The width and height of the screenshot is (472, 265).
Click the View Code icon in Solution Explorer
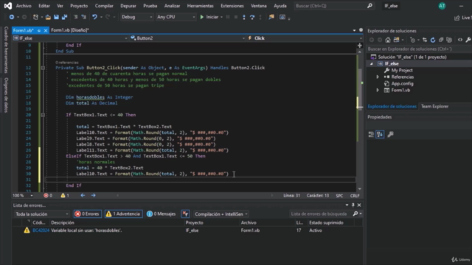point(460,40)
